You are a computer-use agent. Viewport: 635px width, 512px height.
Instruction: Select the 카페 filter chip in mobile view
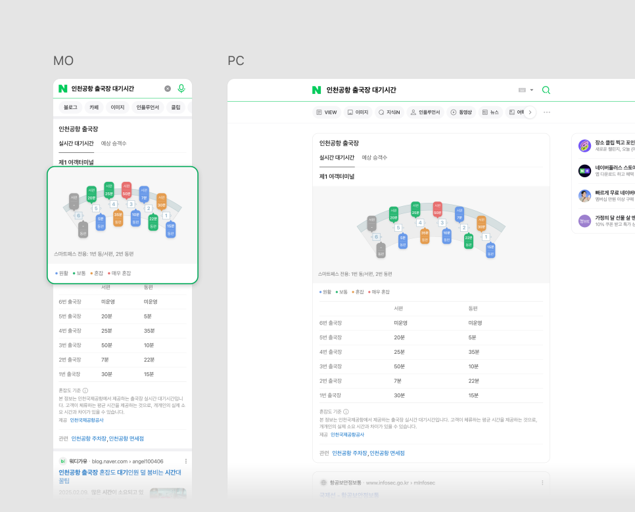[x=94, y=107]
